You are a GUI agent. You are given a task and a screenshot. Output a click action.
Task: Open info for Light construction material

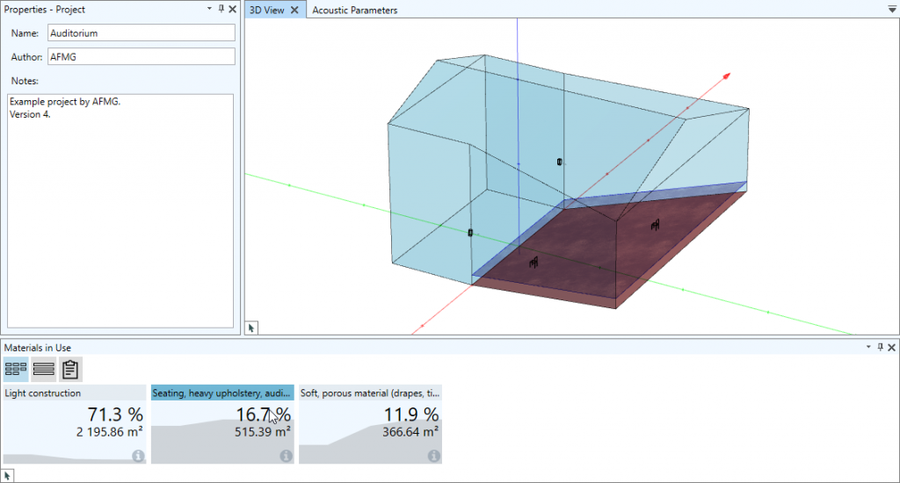[x=138, y=456]
